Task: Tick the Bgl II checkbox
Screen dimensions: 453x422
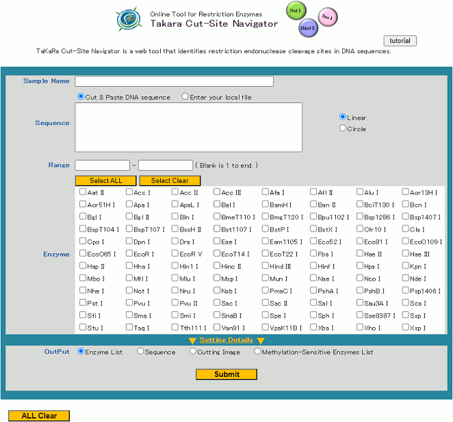Action: click(129, 216)
